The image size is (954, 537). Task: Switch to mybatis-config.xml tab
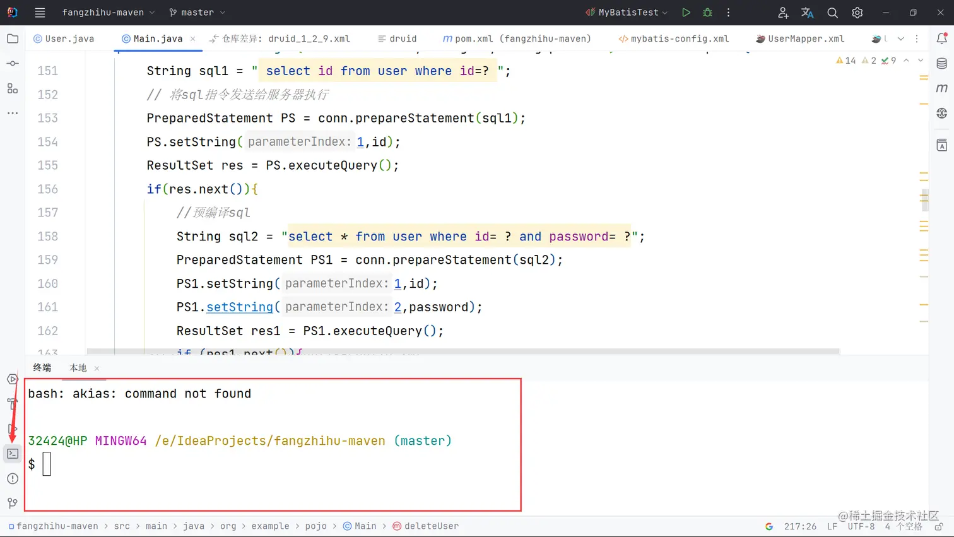tap(673, 38)
